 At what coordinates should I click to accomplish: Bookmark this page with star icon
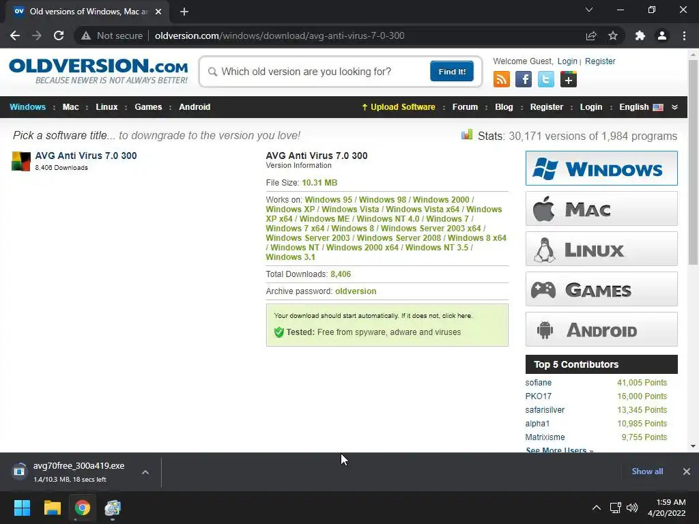click(x=613, y=35)
